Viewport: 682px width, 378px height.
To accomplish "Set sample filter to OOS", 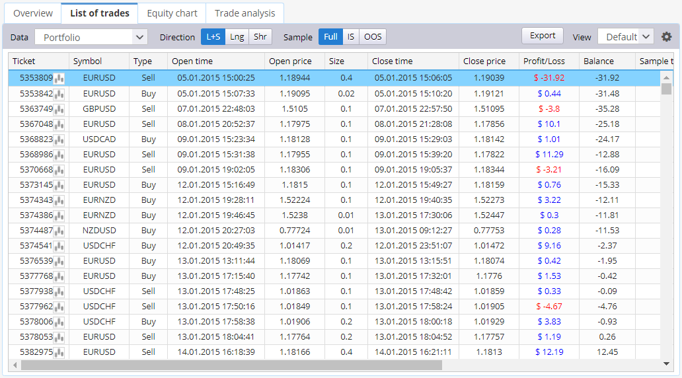I will tap(373, 37).
